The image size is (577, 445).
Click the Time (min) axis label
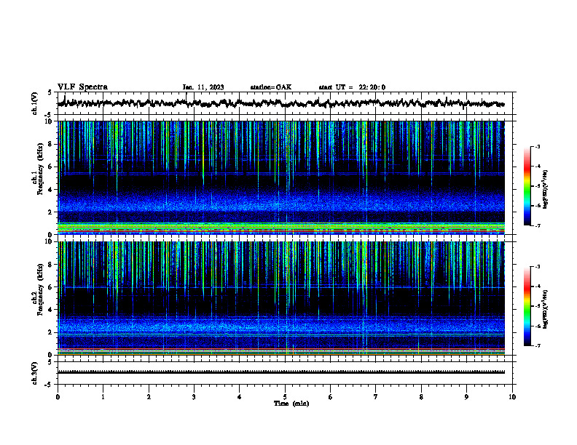291,404
